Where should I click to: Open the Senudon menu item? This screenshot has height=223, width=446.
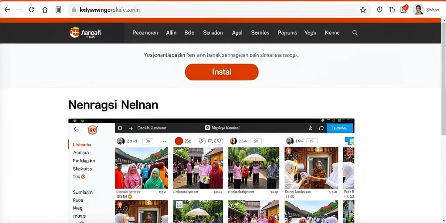coord(213,33)
